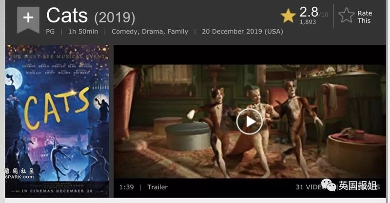This screenshot has width=390, height=203.
Task: Open the 31 VIDEOS gallery link
Action: (x=311, y=187)
